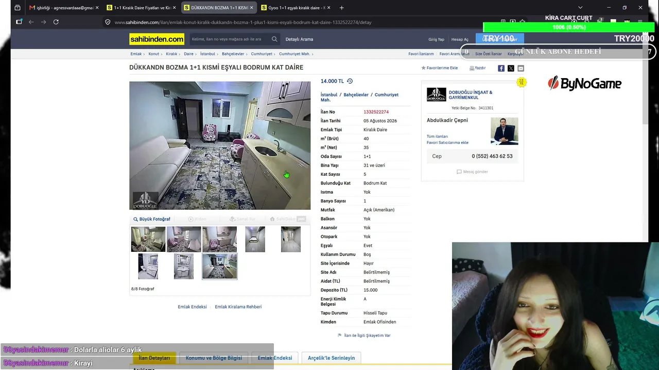Screen dimensions: 659x370
Task: Share the listing by email icon
Action: (521, 68)
